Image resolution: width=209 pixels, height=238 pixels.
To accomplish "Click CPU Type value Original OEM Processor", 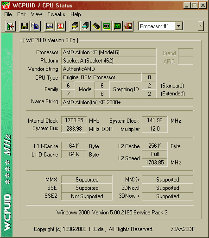I will point(101,77).
